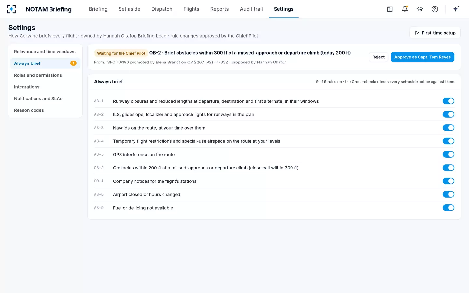The height and width of the screenshot is (293, 469).
Task: Go to the Reports tab
Action: point(220,9)
